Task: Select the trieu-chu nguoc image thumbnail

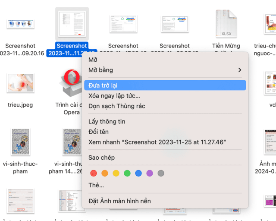Action: 270,24
